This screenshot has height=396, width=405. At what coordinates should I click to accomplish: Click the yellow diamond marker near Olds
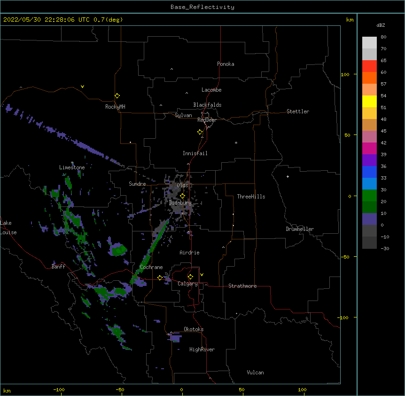pos(182,196)
